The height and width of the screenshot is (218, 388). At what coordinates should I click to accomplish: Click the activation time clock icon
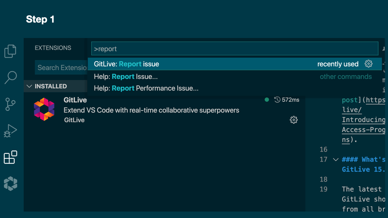(277, 99)
